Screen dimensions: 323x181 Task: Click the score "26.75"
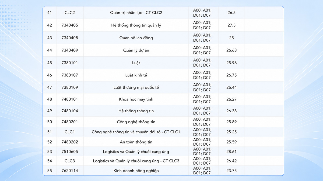pyautogui.click(x=231, y=75)
